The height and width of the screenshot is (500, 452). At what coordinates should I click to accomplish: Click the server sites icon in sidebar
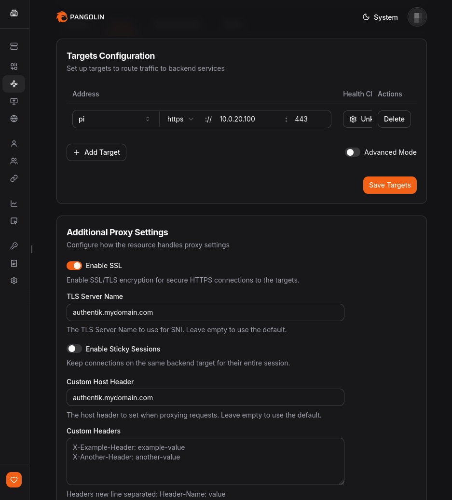click(x=14, y=46)
